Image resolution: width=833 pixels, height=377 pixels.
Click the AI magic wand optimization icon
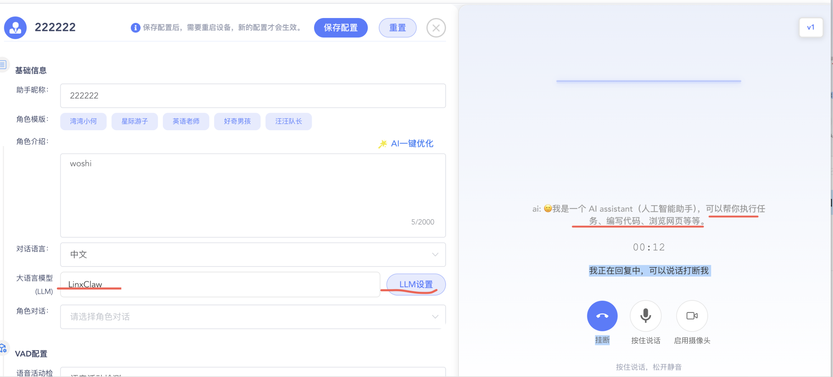(382, 143)
